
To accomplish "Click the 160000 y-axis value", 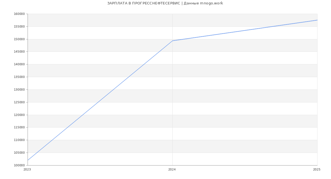I will [x=19, y=14].
